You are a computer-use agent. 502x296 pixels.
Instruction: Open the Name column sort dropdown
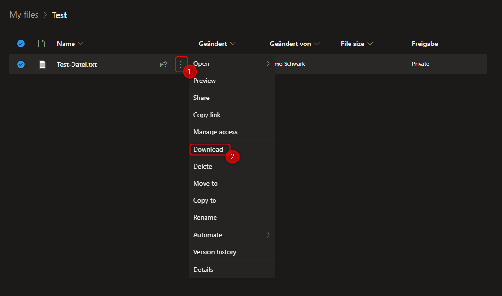tap(70, 44)
